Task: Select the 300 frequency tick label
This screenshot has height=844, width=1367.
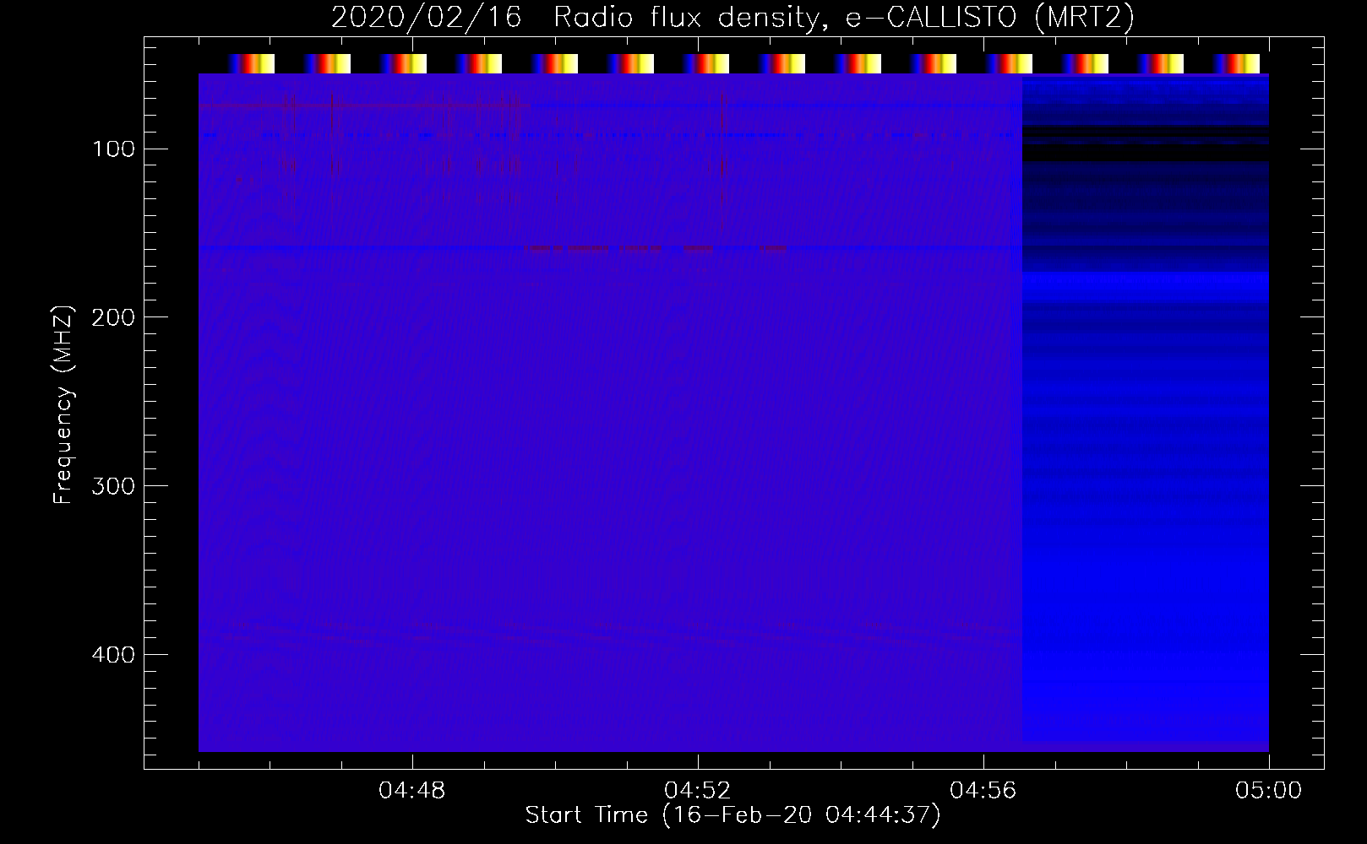Action: click(x=113, y=486)
